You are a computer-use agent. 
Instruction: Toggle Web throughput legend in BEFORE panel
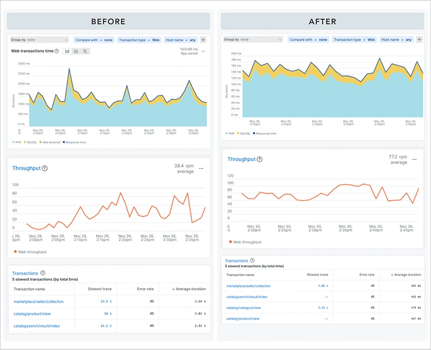[x=30, y=252]
